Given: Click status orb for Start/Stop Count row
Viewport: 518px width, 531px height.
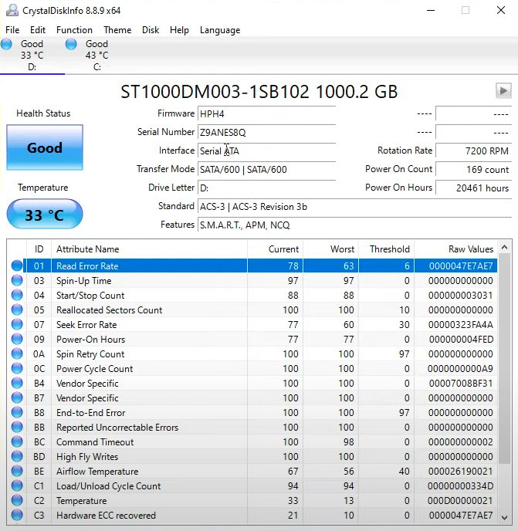Looking at the screenshot, I should pos(17,295).
